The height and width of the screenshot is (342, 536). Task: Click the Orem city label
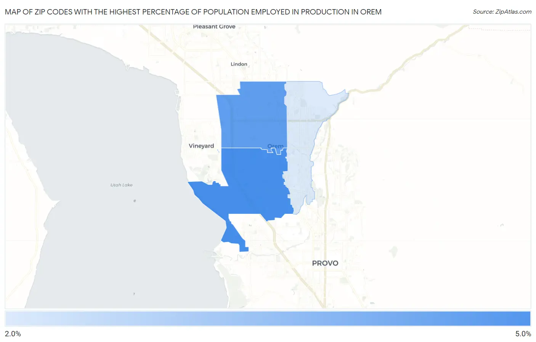pyautogui.click(x=275, y=146)
